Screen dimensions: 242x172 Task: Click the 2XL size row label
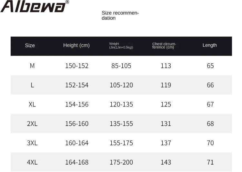(32, 124)
